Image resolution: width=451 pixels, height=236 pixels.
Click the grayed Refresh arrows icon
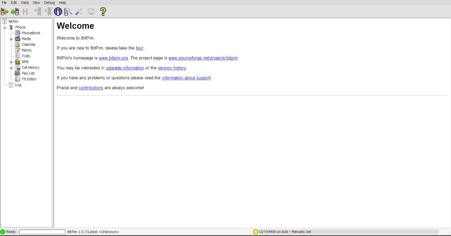91,11
